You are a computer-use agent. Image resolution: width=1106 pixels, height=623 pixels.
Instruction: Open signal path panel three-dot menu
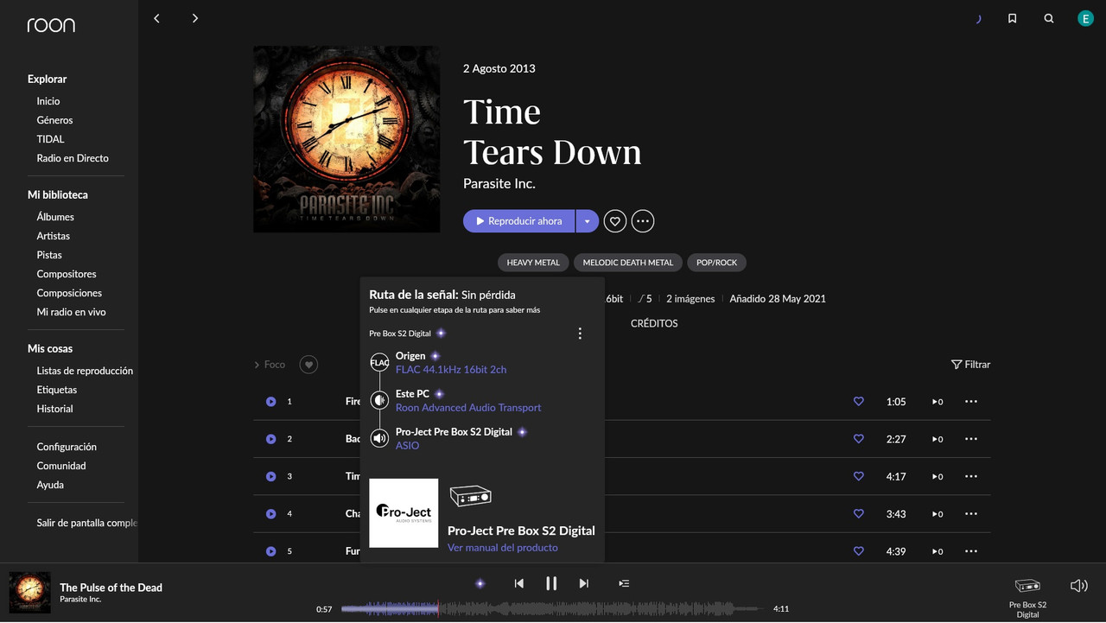580,334
